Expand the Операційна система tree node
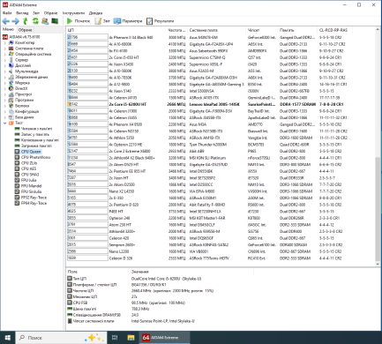The image size is (382, 344). 4,54
